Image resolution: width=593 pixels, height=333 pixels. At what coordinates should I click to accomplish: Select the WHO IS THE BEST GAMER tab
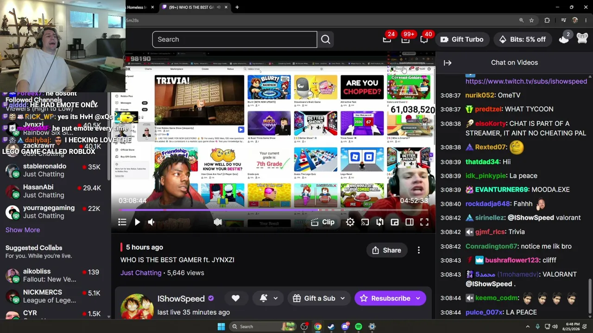[x=195, y=7]
